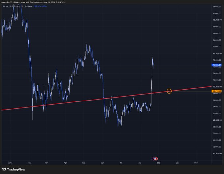Select the orange circle marker on the trendline
This screenshot has height=174, width=224.
click(169, 91)
